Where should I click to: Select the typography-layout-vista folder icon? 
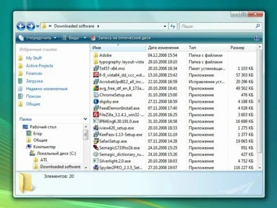pyautogui.click(x=96, y=62)
